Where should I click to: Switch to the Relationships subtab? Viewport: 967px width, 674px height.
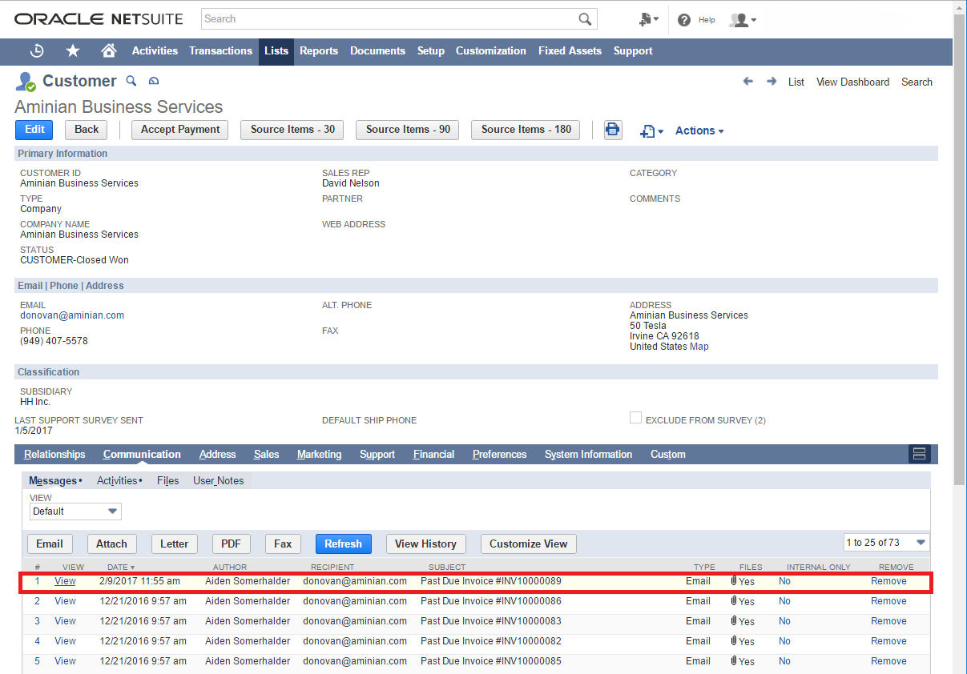pos(54,454)
